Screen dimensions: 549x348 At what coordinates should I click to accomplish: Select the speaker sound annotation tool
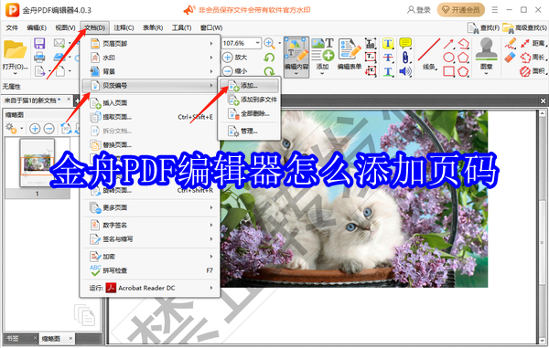click(405, 71)
